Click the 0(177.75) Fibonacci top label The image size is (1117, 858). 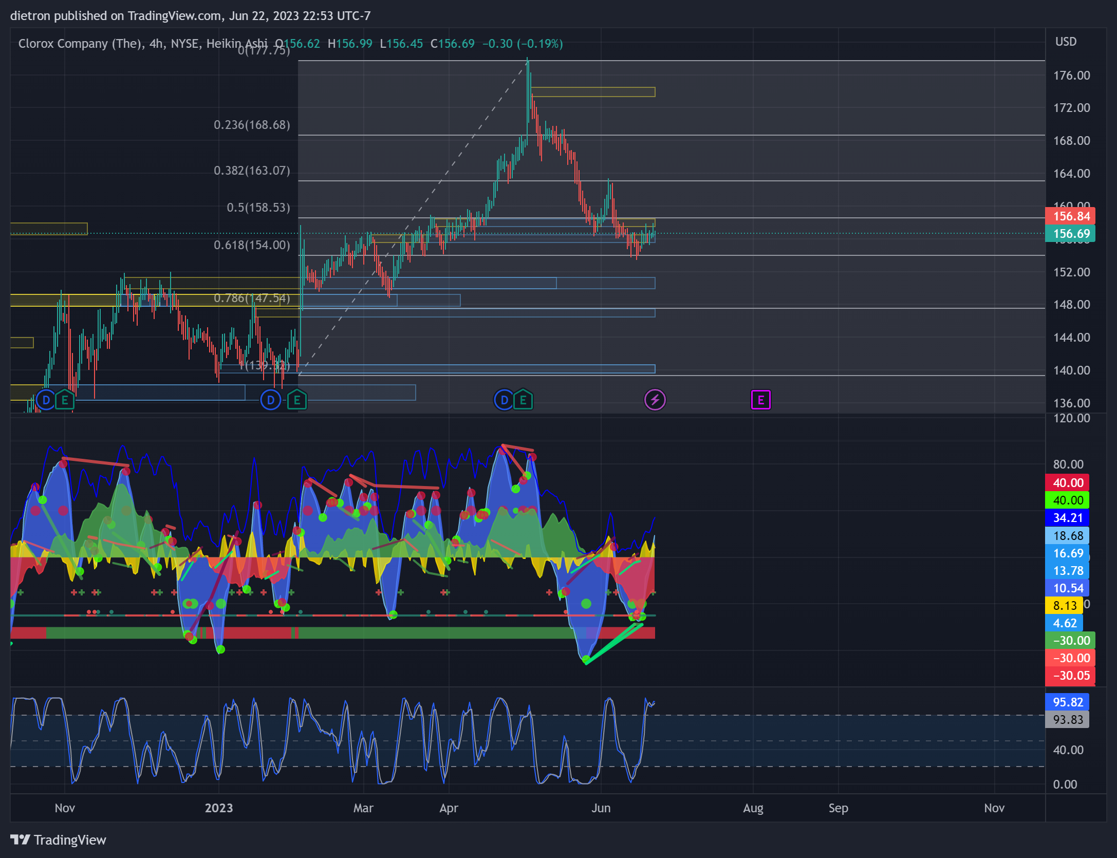pyautogui.click(x=264, y=50)
